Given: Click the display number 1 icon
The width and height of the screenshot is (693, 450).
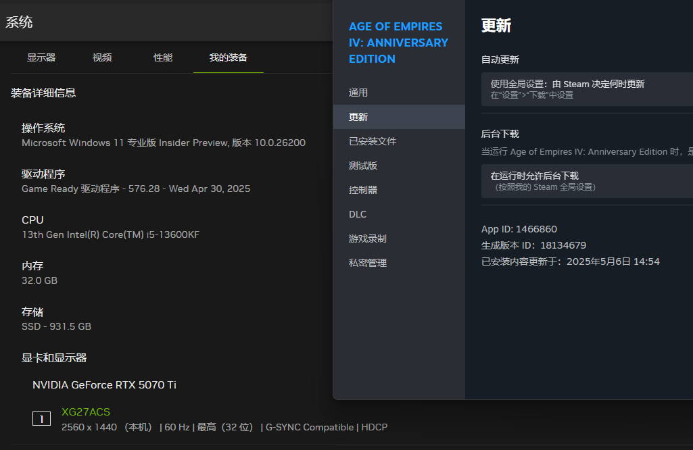Looking at the screenshot, I should click(x=41, y=418).
